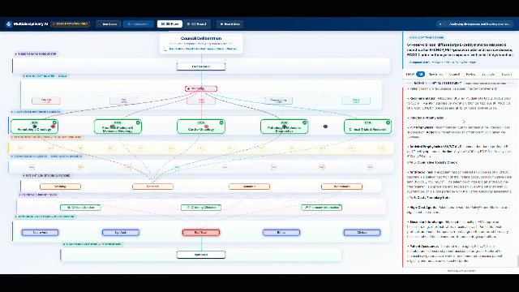Open the Council Deliberation card
Viewport: 519px width, 292px height.
(201, 43)
